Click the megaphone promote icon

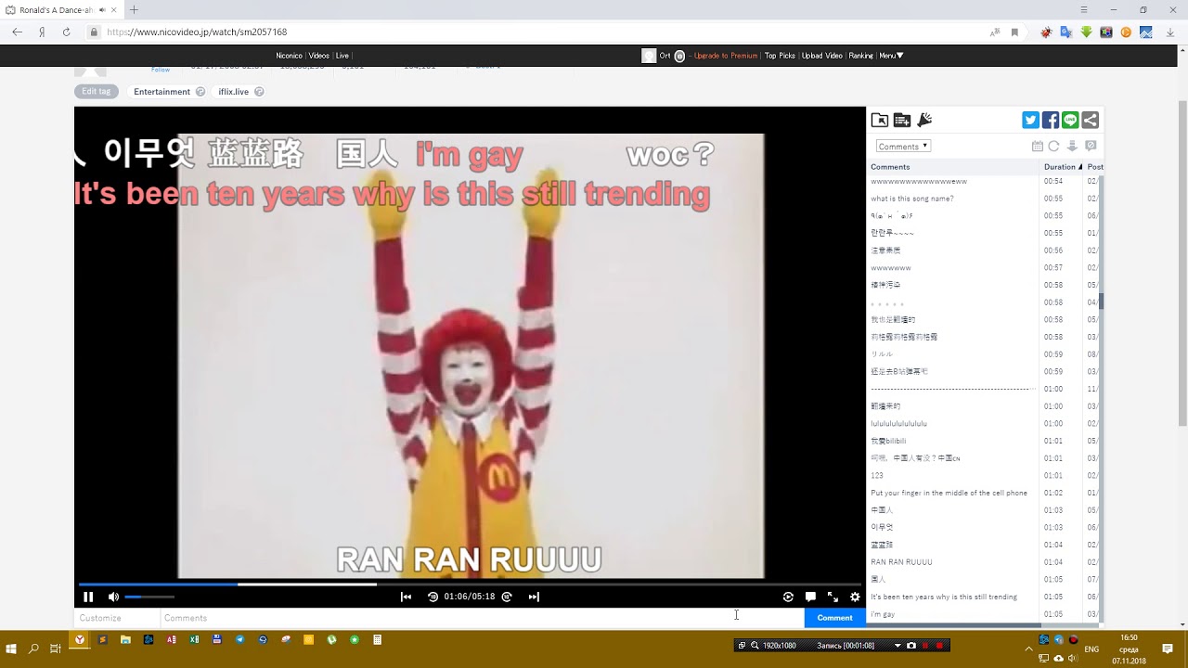(x=924, y=120)
